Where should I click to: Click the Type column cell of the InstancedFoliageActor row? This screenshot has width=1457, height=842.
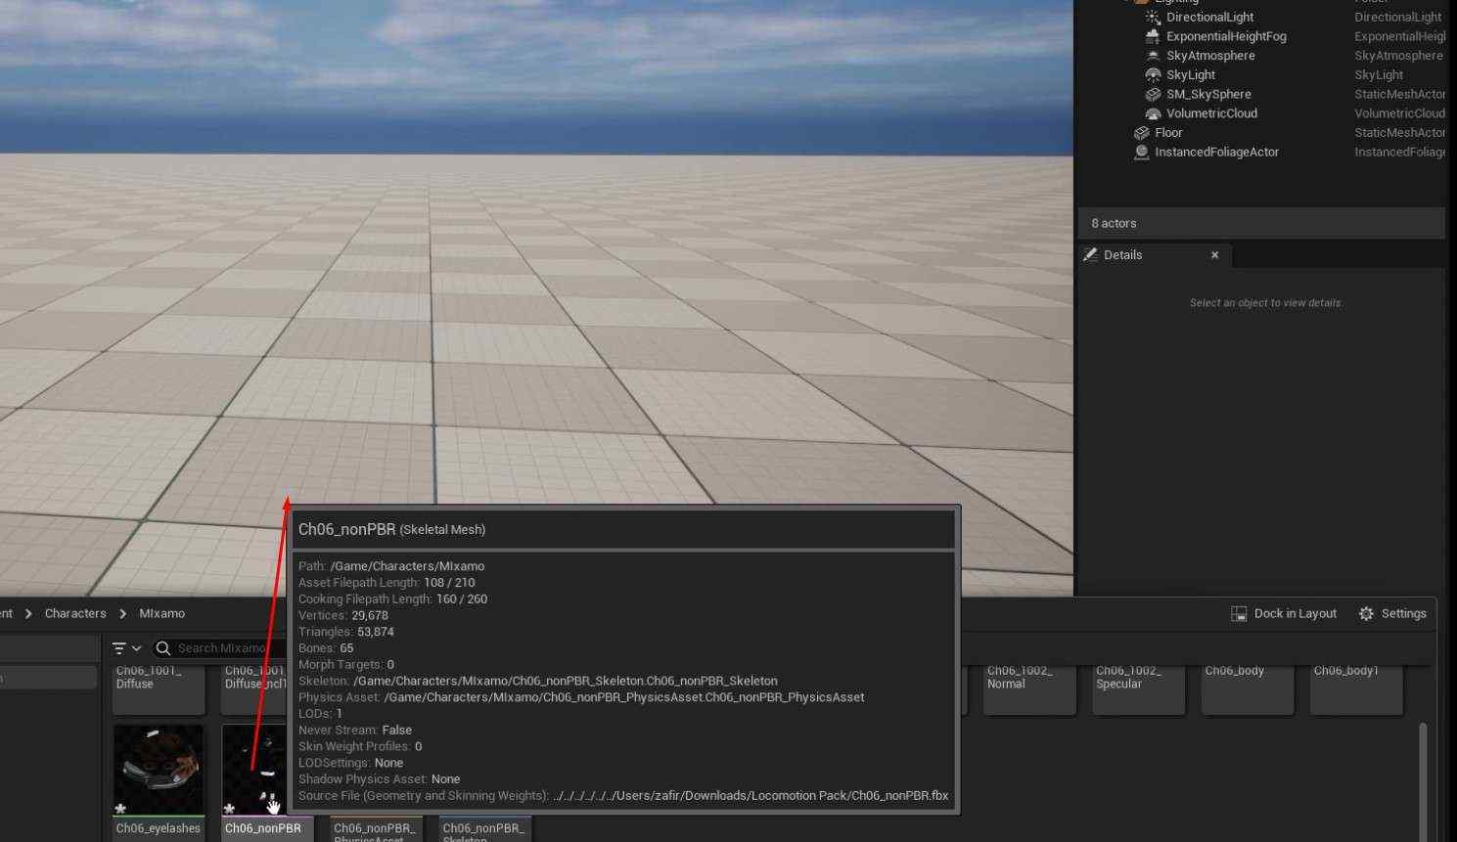[1400, 153]
